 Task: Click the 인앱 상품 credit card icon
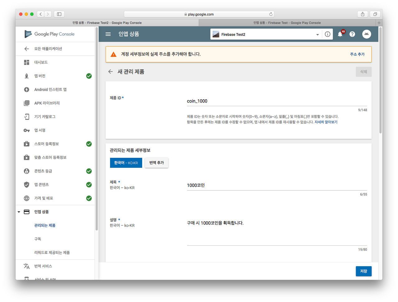point(27,212)
